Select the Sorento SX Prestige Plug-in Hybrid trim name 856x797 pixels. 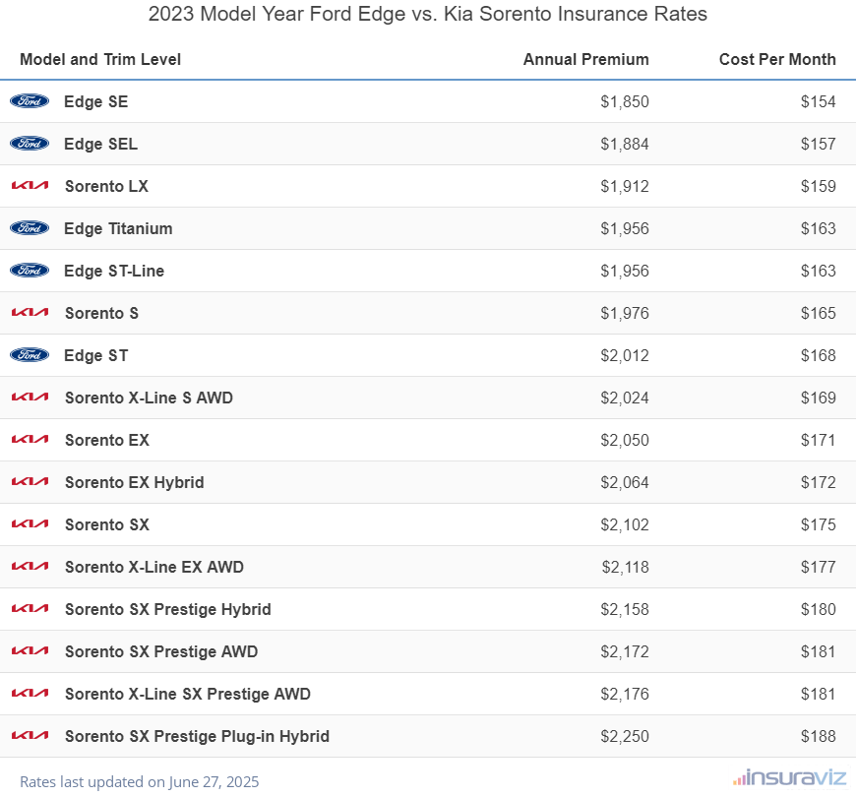click(x=197, y=736)
